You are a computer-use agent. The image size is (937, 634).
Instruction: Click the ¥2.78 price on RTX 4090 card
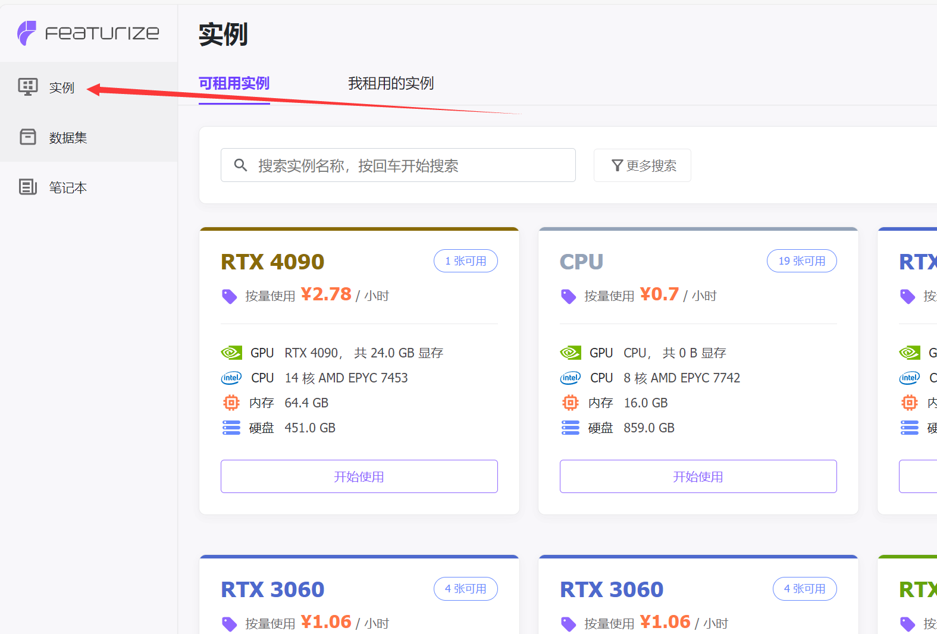(x=326, y=294)
